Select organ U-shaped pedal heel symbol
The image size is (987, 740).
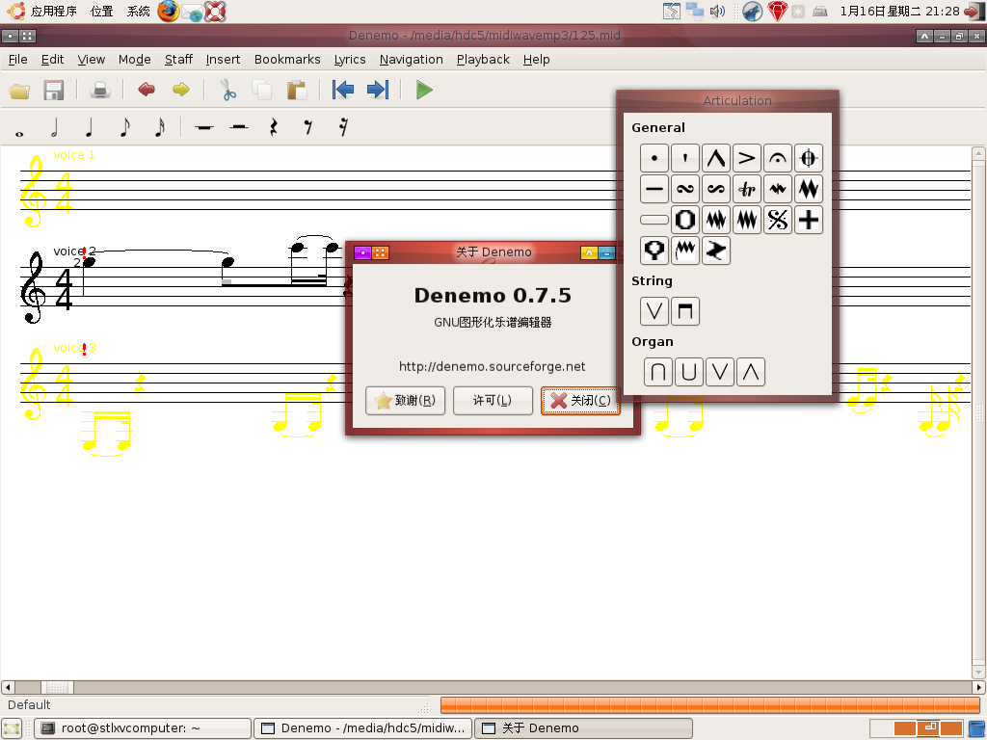[688, 372]
